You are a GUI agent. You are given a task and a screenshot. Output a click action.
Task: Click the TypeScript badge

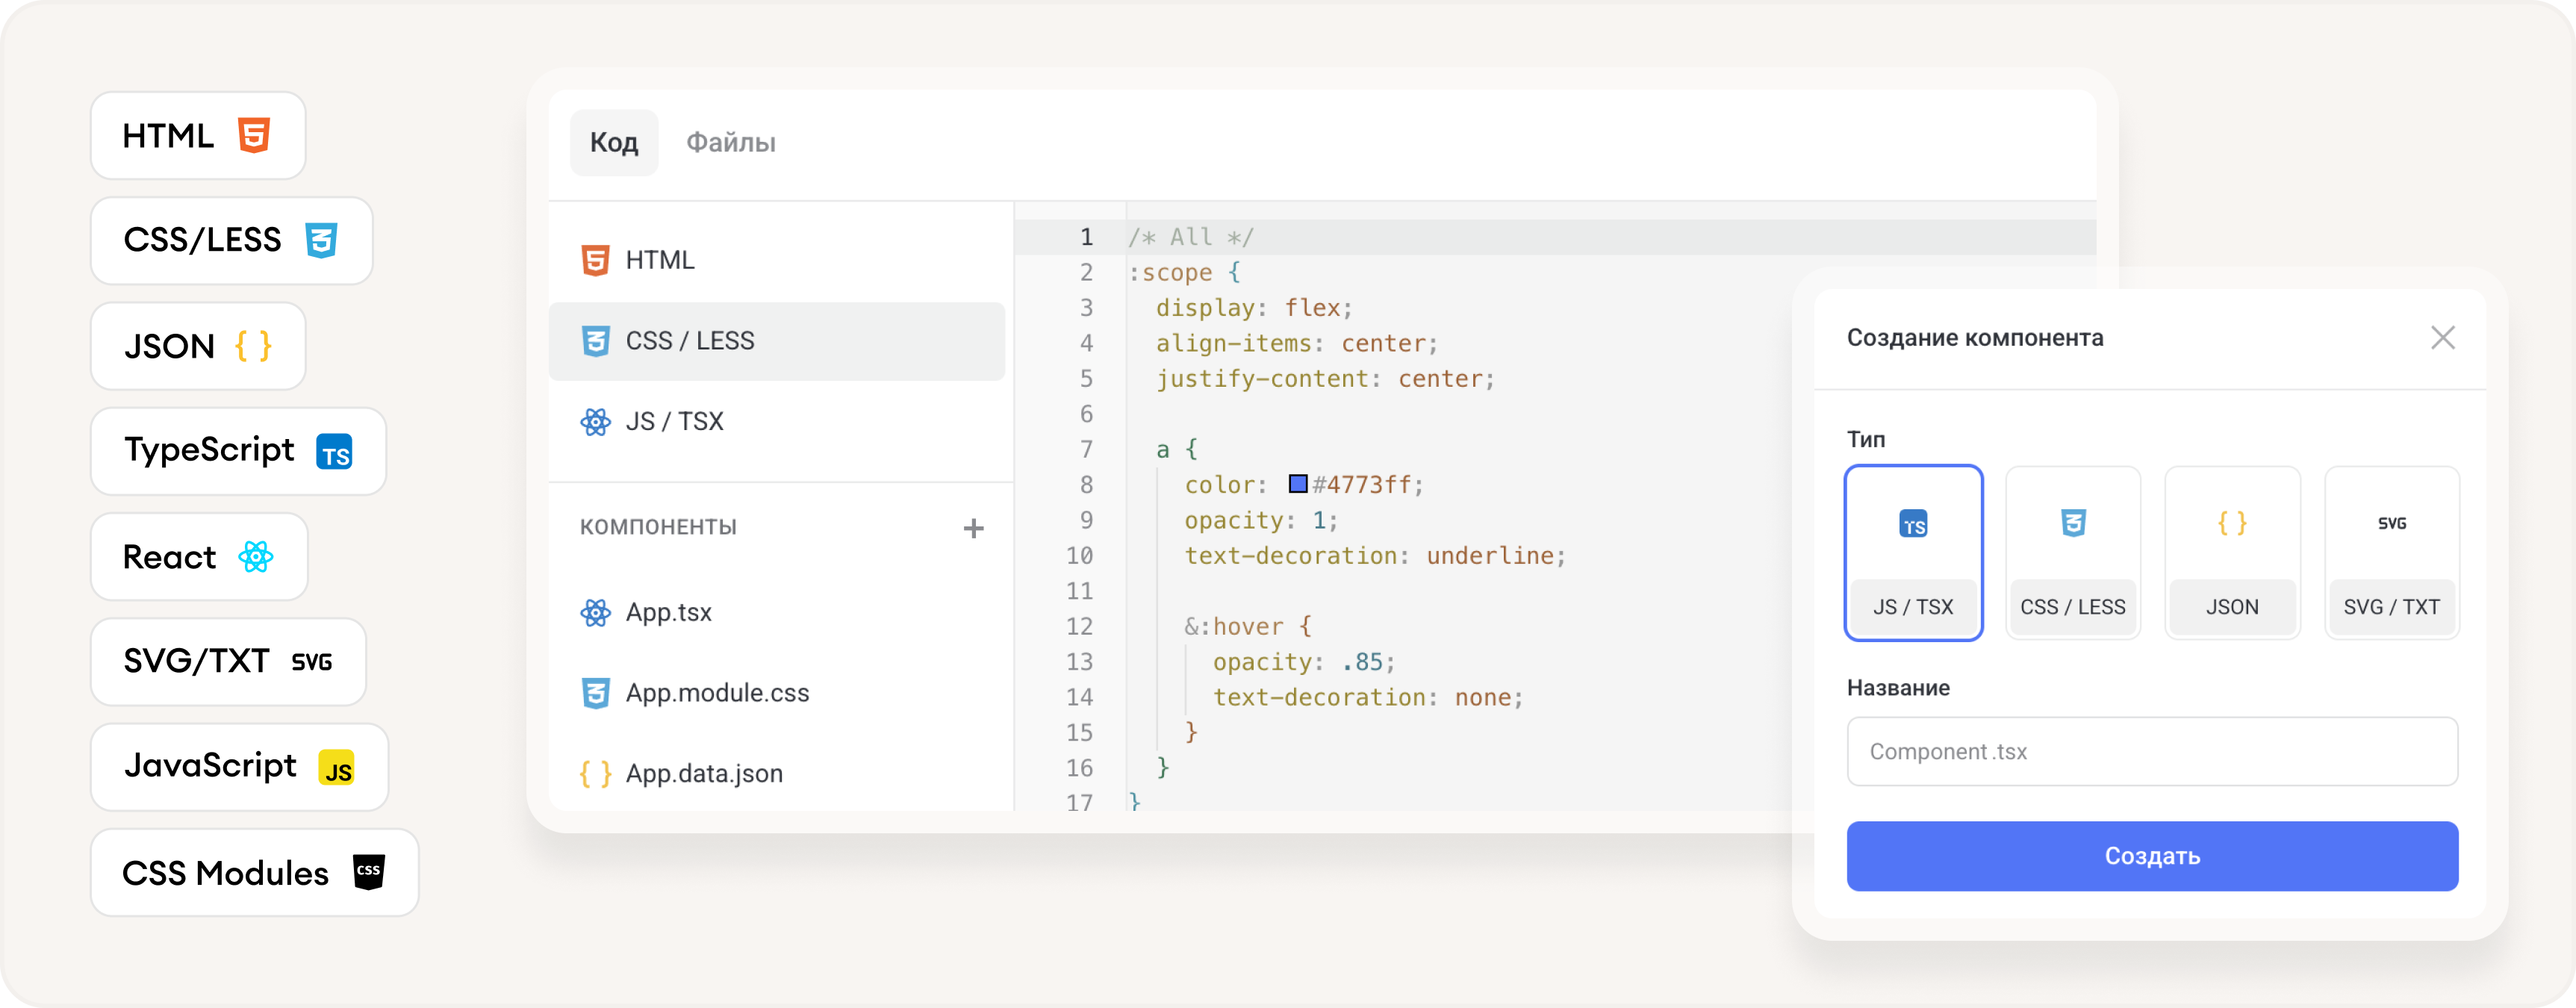pos(239,451)
